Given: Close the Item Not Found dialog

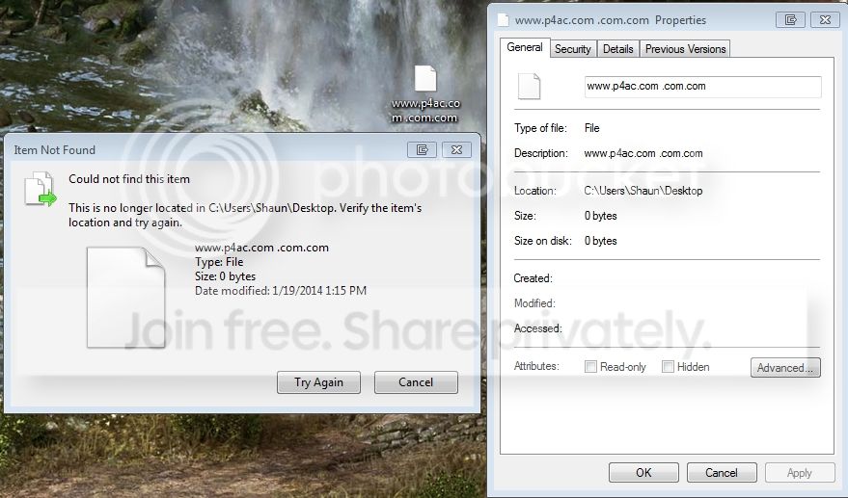Looking at the screenshot, I should [x=456, y=149].
